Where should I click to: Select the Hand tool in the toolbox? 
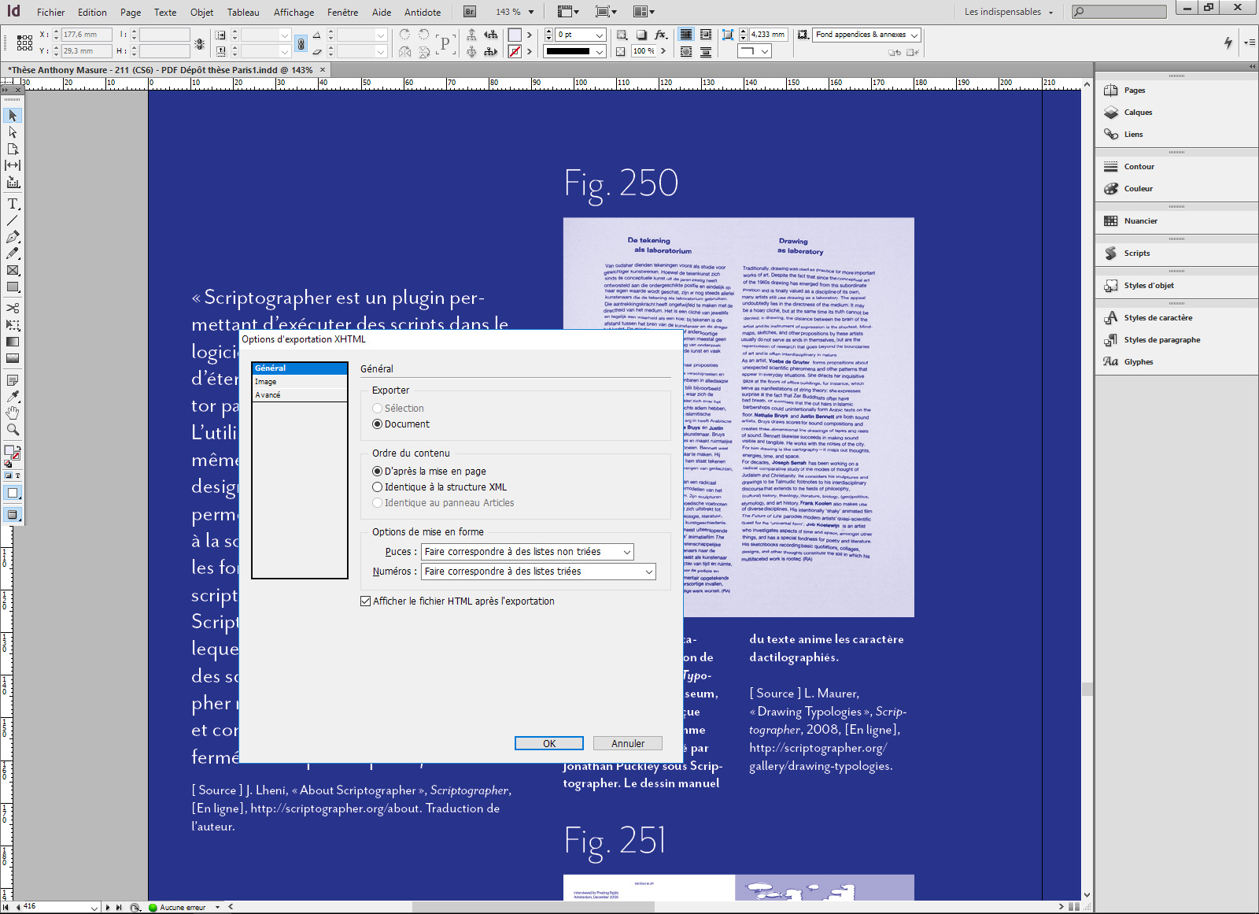13,413
